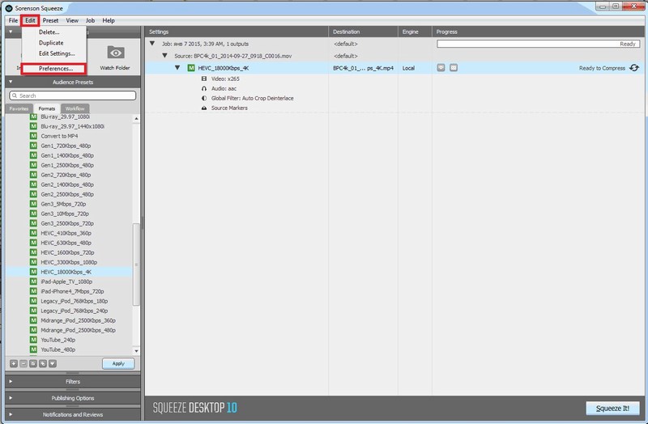Click the down-arrow preset options icon
This screenshot has height=424, width=648.
[53, 364]
